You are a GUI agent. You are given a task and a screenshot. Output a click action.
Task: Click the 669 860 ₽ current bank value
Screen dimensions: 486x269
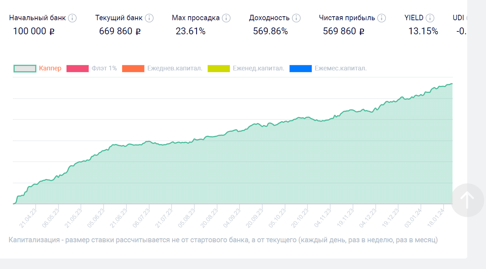click(120, 31)
